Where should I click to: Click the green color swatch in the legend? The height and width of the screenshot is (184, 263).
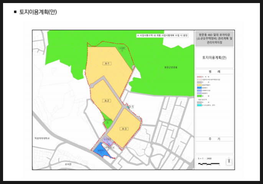point(200,96)
